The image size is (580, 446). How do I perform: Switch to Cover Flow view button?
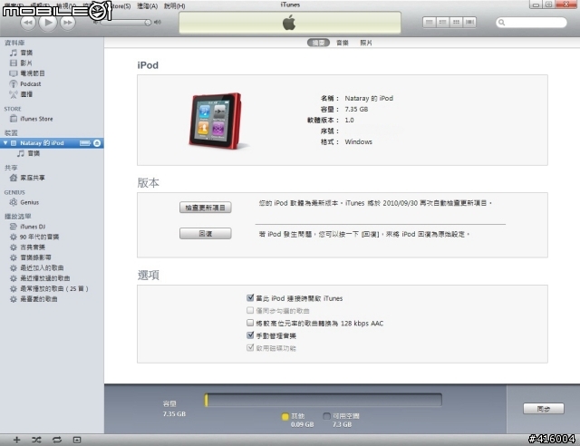469,22
